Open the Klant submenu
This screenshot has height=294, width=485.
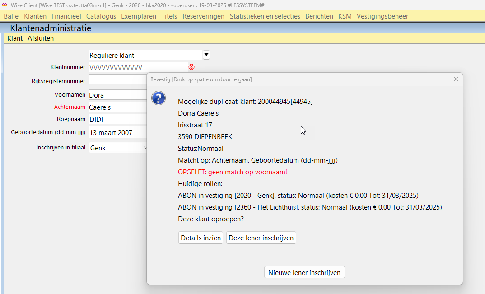coord(15,38)
